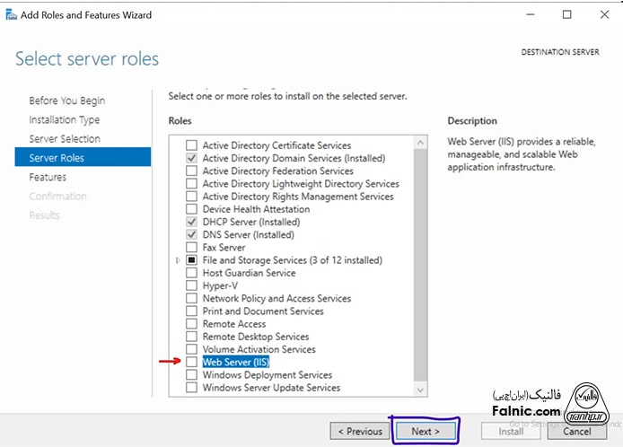The width and height of the screenshot is (623, 447).
Task: Go back with Previous button
Action: (359, 431)
